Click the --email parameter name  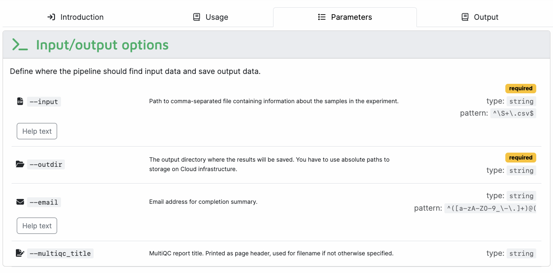[x=44, y=202]
